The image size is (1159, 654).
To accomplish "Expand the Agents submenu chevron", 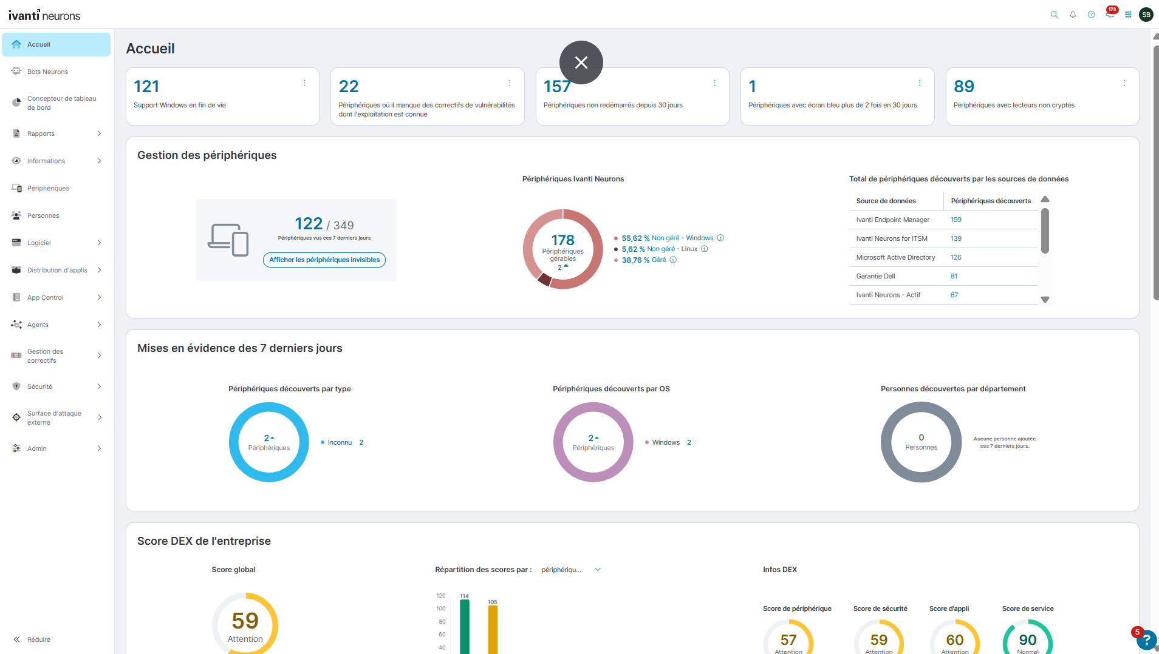I will tap(99, 325).
